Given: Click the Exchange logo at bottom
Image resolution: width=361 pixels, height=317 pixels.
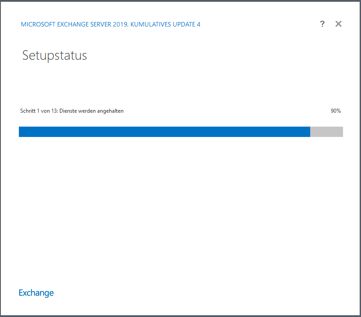Looking at the screenshot, I should 36,293.
